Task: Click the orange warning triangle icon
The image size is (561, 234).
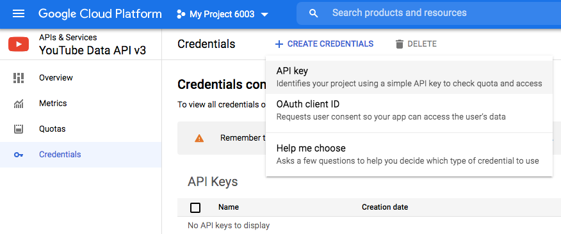Action: point(199,138)
